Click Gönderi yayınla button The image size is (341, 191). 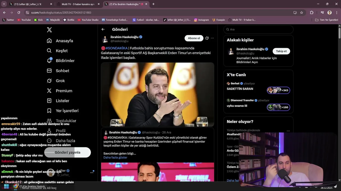67,152
